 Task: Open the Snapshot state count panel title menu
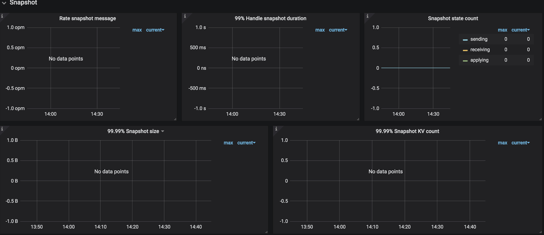pos(453,18)
